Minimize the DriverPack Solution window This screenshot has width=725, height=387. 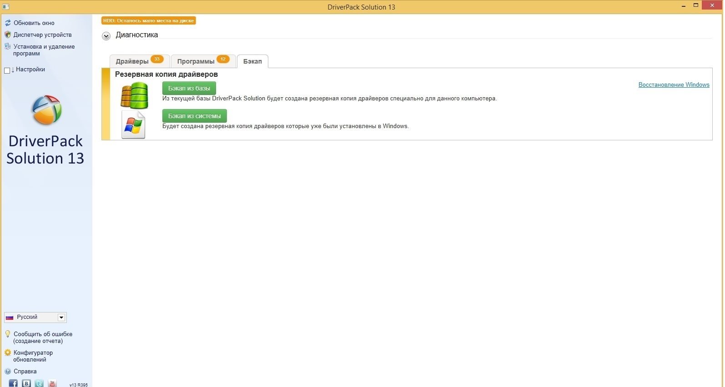pyautogui.click(x=684, y=6)
